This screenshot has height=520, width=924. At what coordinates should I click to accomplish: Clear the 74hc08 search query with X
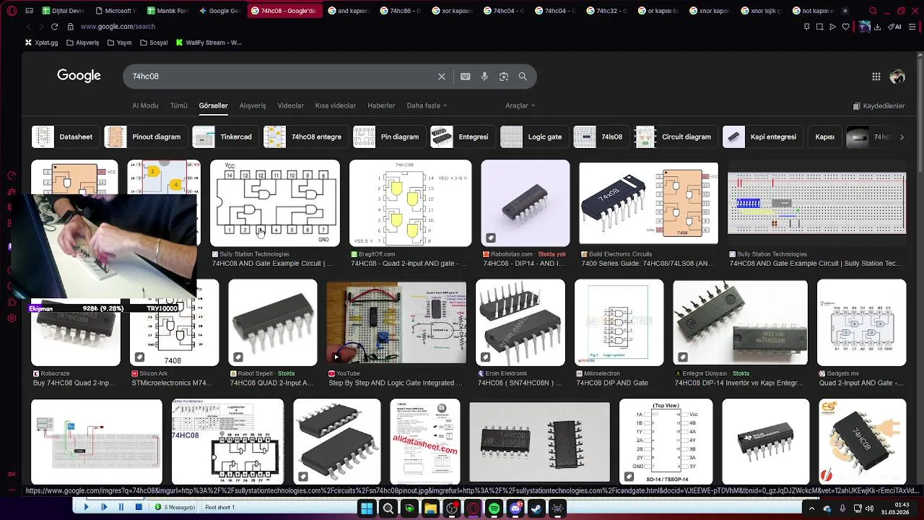click(x=442, y=77)
